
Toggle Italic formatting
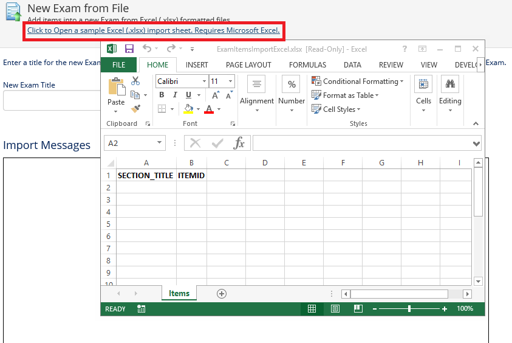click(x=175, y=95)
